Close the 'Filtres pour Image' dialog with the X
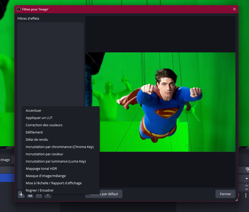The image size is (249, 212). point(234,9)
